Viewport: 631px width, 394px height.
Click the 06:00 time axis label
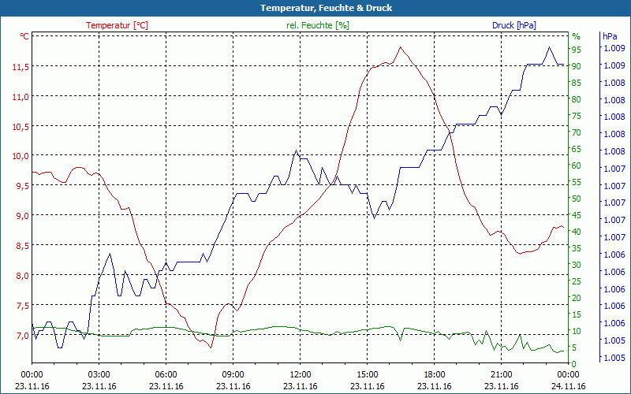[x=166, y=375]
